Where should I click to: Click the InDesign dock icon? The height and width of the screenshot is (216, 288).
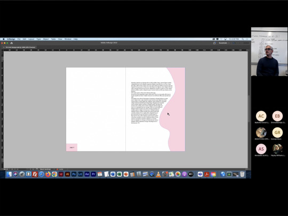coord(61,174)
